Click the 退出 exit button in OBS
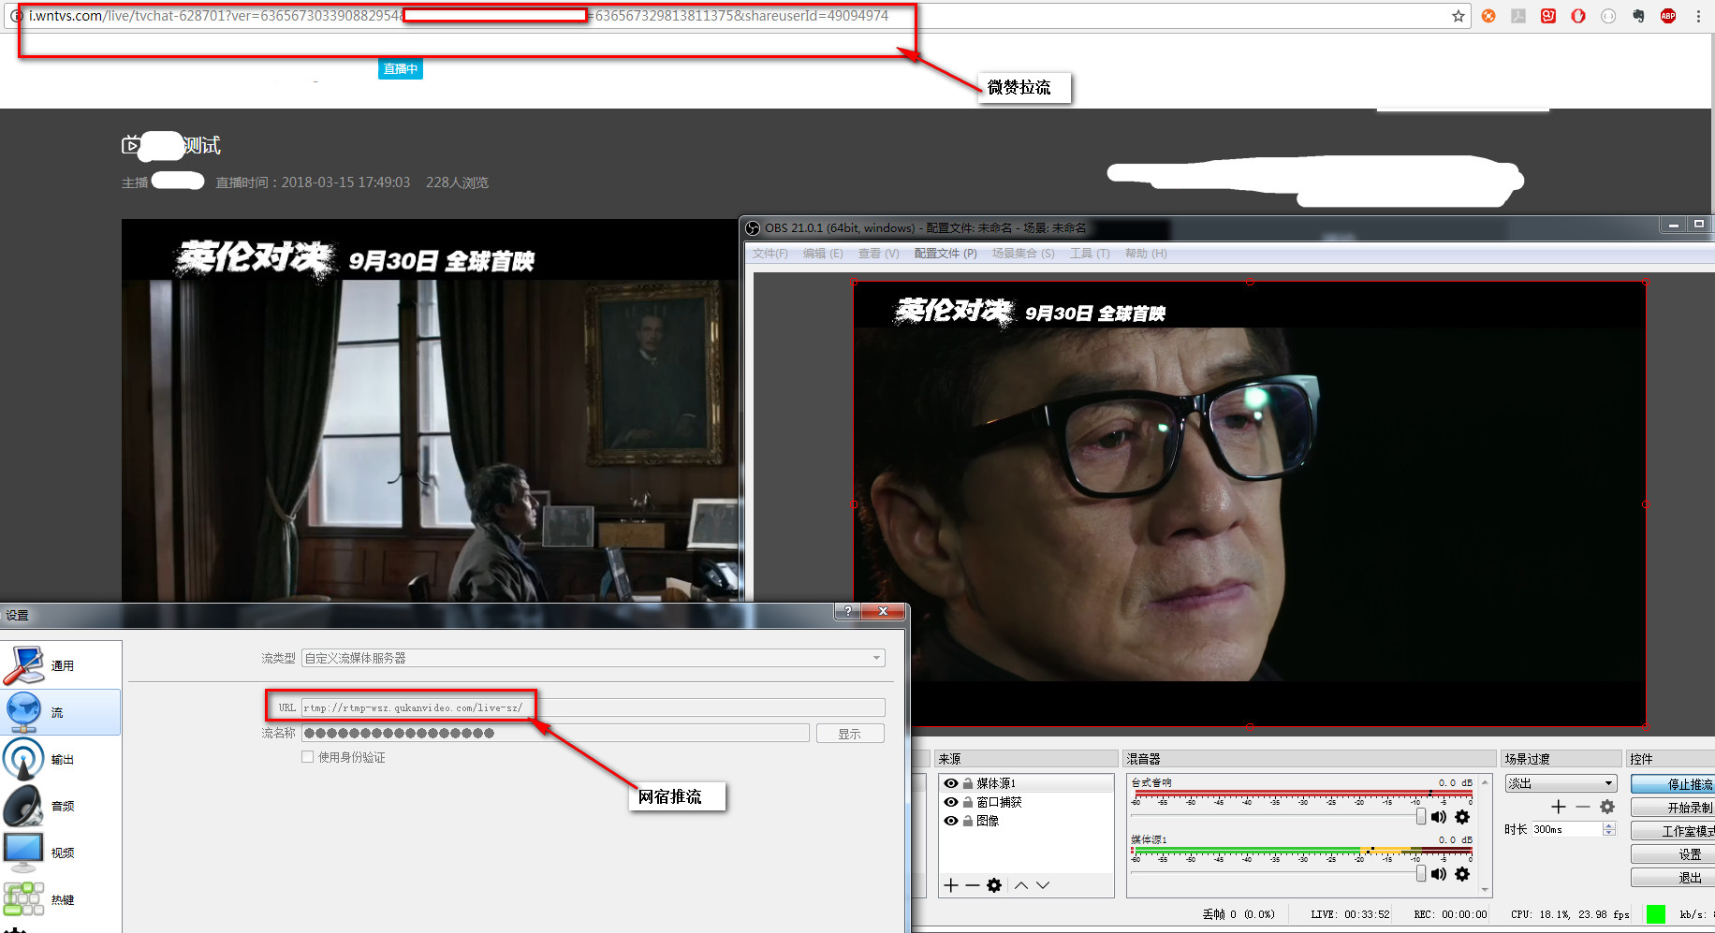The height and width of the screenshot is (933, 1715). click(1673, 878)
